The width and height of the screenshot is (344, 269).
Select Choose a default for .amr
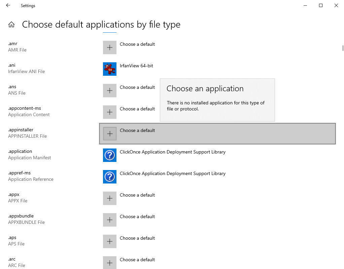click(137, 44)
